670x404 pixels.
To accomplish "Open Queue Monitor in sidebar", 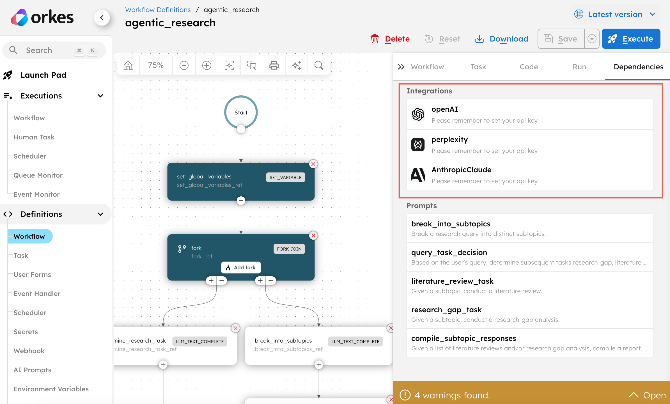I will [x=38, y=175].
